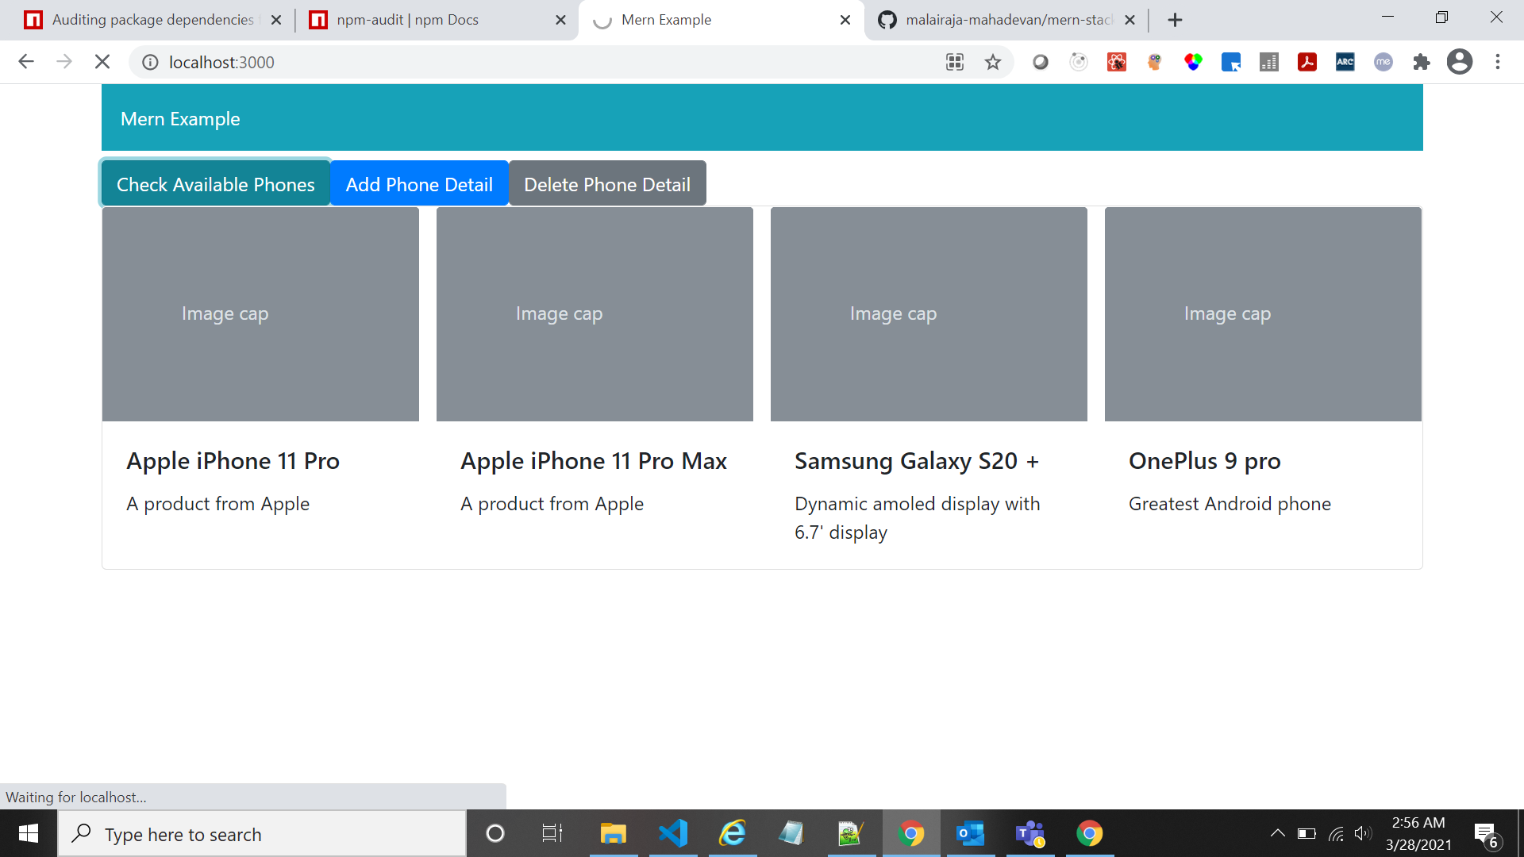Adjust system volume from the taskbar speaker
This screenshot has width=1524, height=857.
(x=1364, y=833)
